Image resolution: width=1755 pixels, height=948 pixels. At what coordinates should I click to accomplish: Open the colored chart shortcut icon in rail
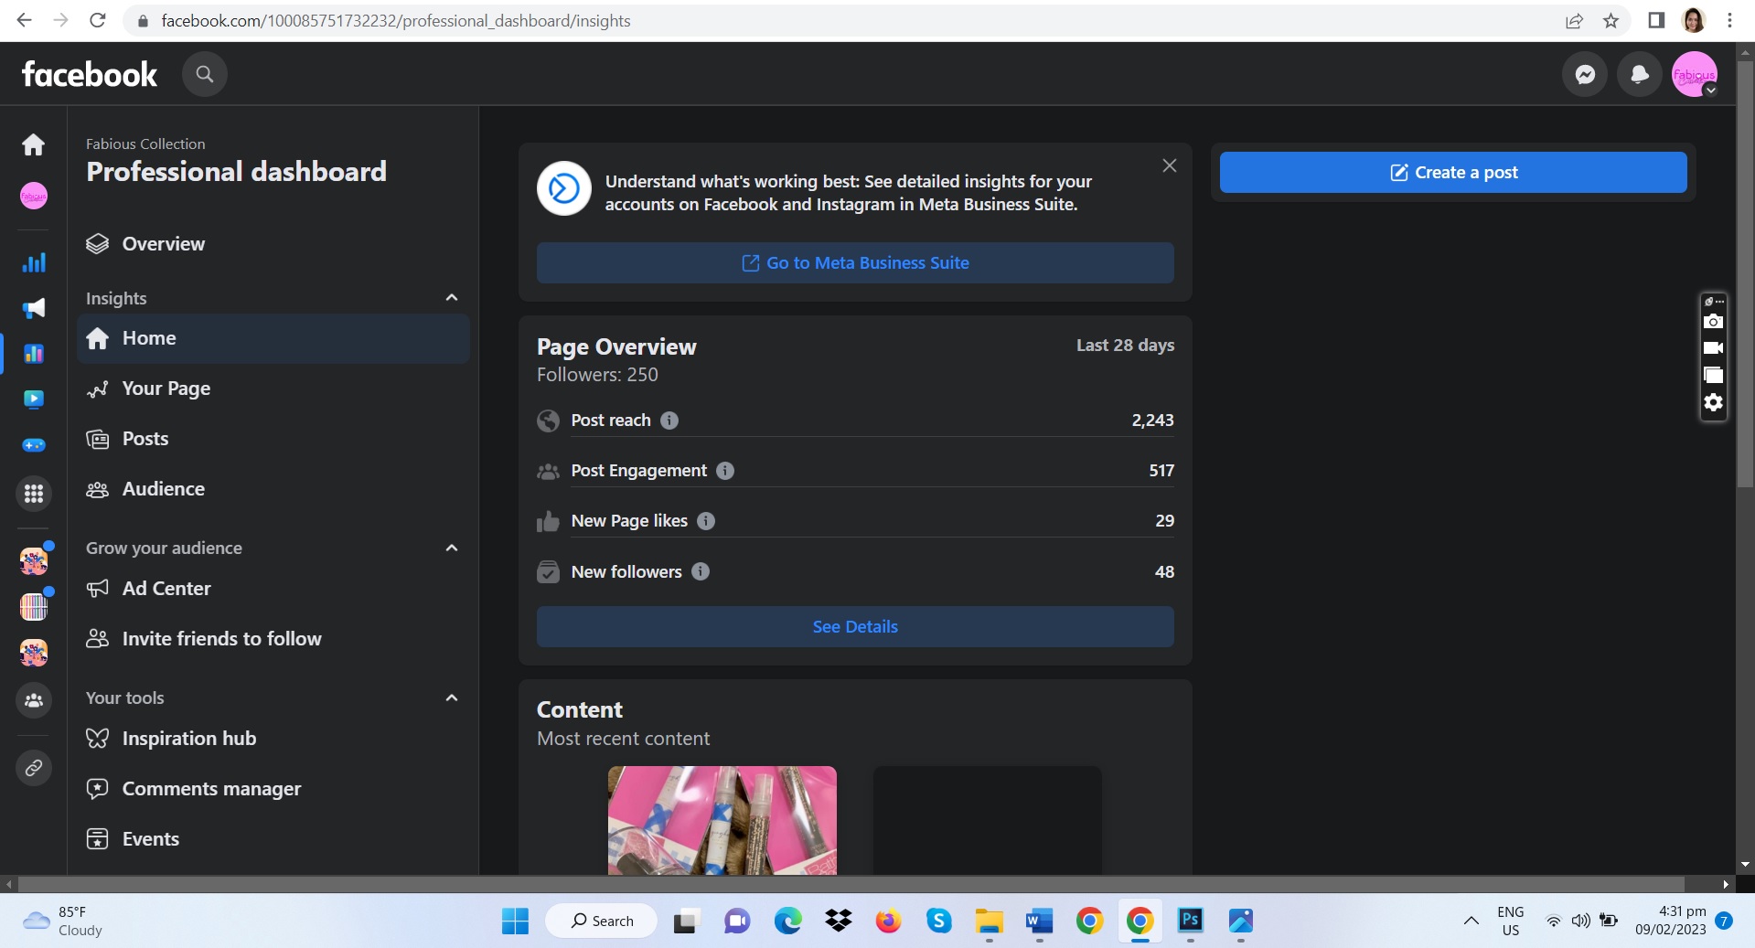click(34, 354)
